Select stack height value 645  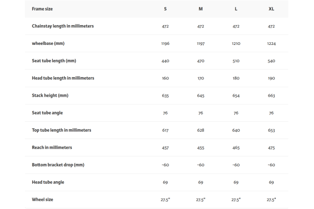(200, 96)
